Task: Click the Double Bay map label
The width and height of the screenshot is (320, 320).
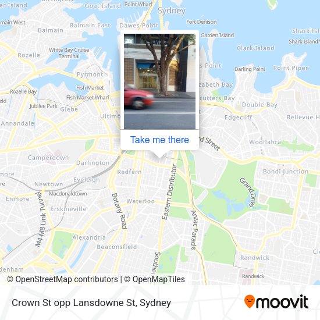Action: [259, 105]
